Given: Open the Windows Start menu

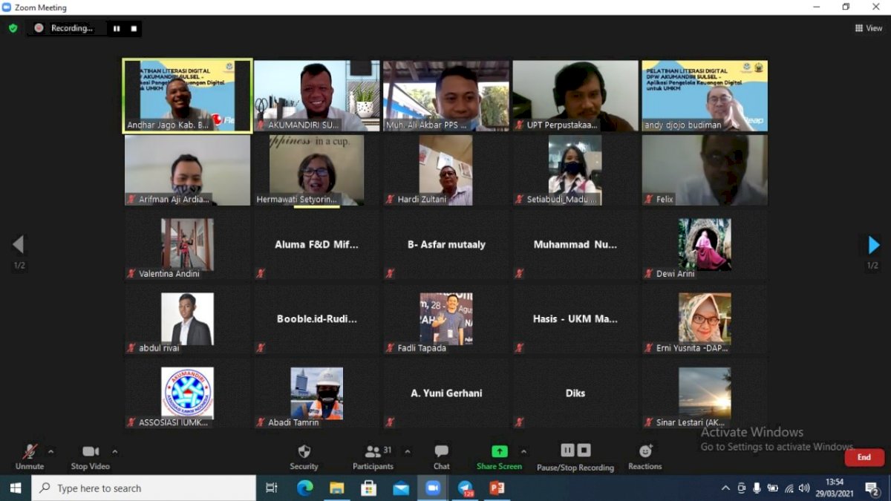Looking at the screenshot, I should point(15,488).
